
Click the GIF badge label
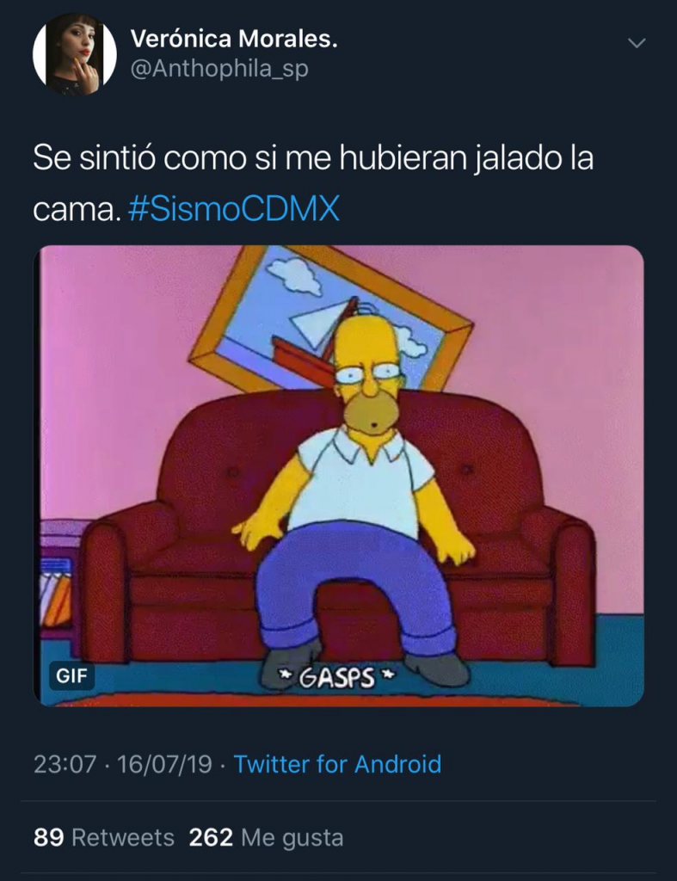point(72,675)
